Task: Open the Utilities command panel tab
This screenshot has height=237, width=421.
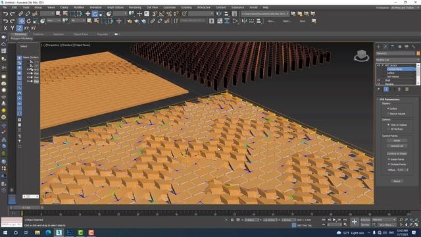Action: (x=414, y=47)
